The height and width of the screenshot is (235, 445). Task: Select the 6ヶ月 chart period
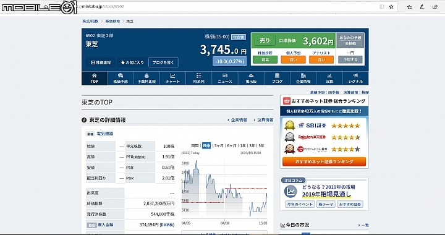[232, 145]
